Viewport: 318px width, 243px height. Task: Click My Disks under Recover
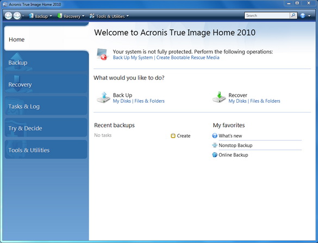[238, 101]
